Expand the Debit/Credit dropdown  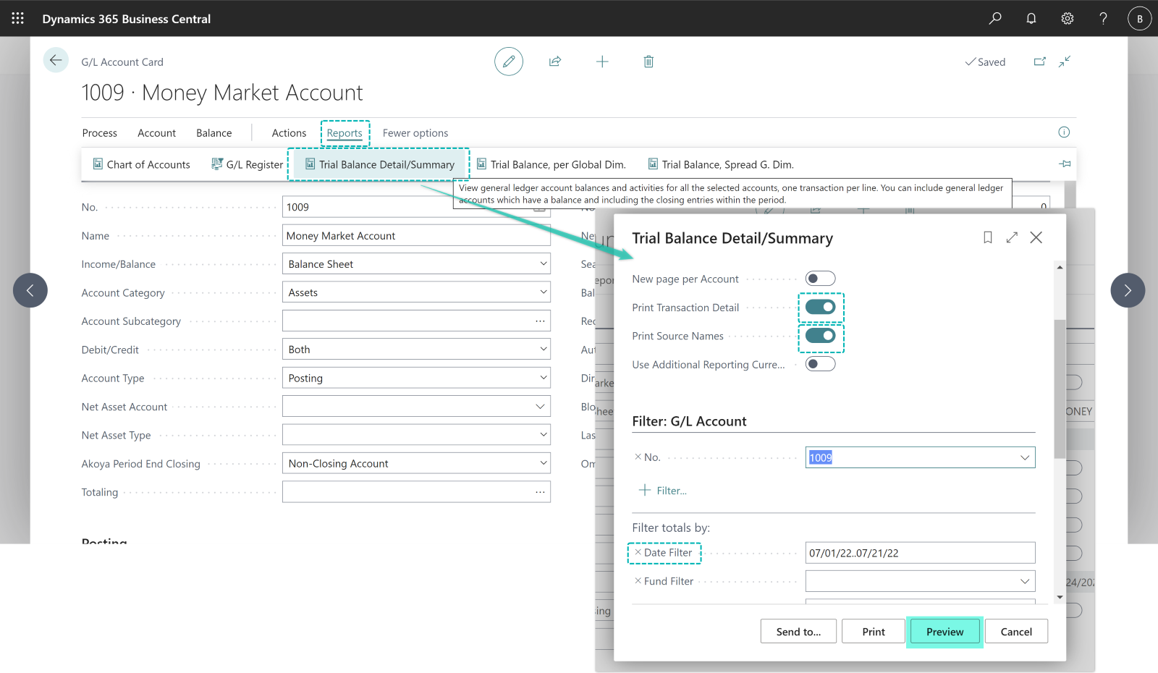point(543,349)
